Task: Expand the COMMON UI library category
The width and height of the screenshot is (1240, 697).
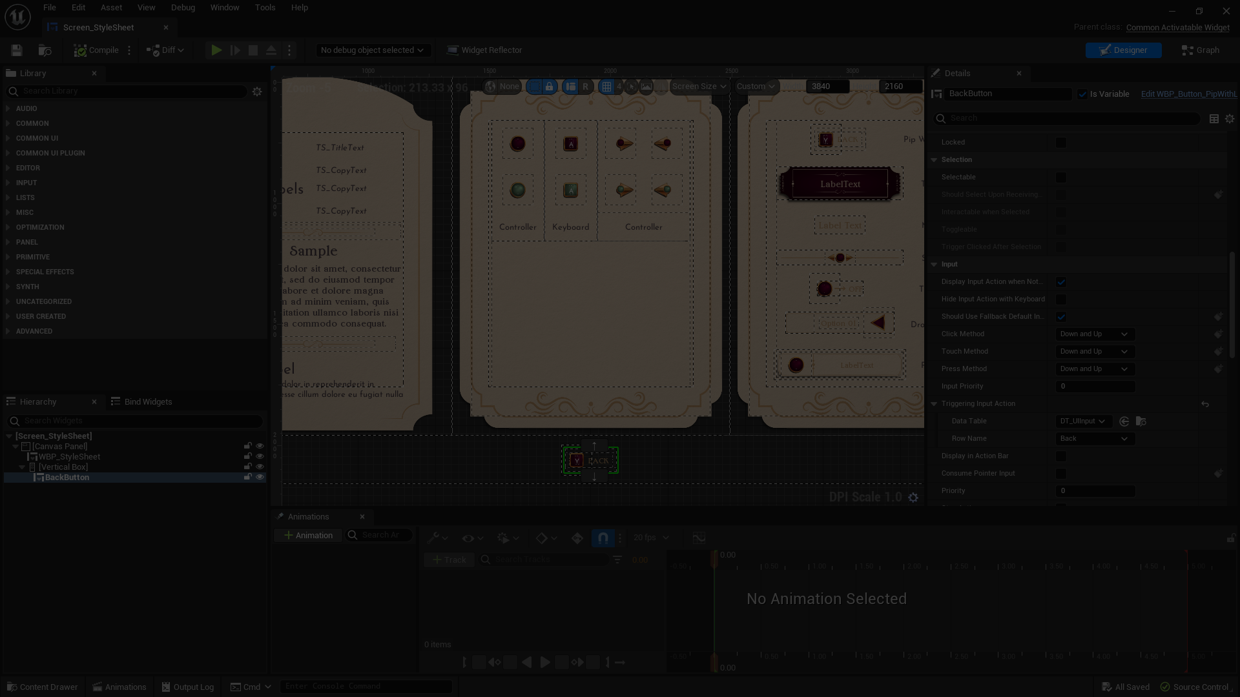Action: click(37, 138)
